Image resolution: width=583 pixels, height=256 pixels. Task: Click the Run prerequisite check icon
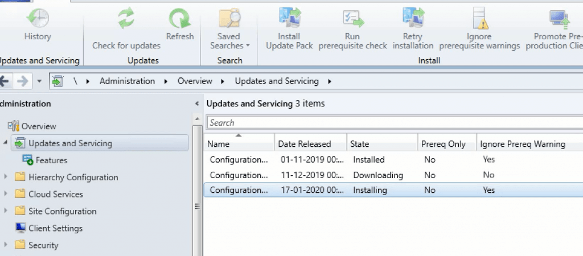tap(353, 19)
